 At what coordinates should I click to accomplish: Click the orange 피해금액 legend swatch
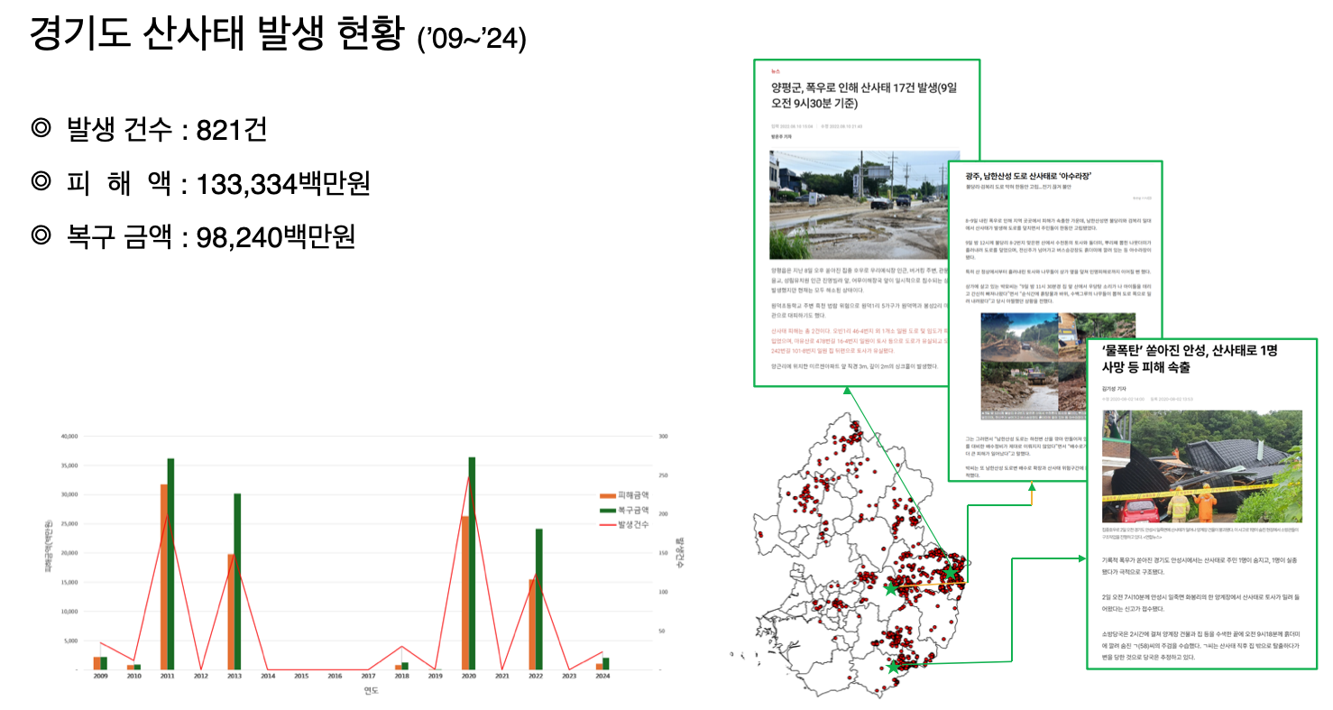(x=607, y=496)
